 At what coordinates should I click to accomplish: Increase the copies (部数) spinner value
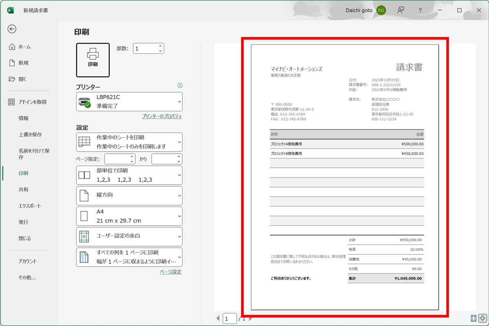coord(161,46)
